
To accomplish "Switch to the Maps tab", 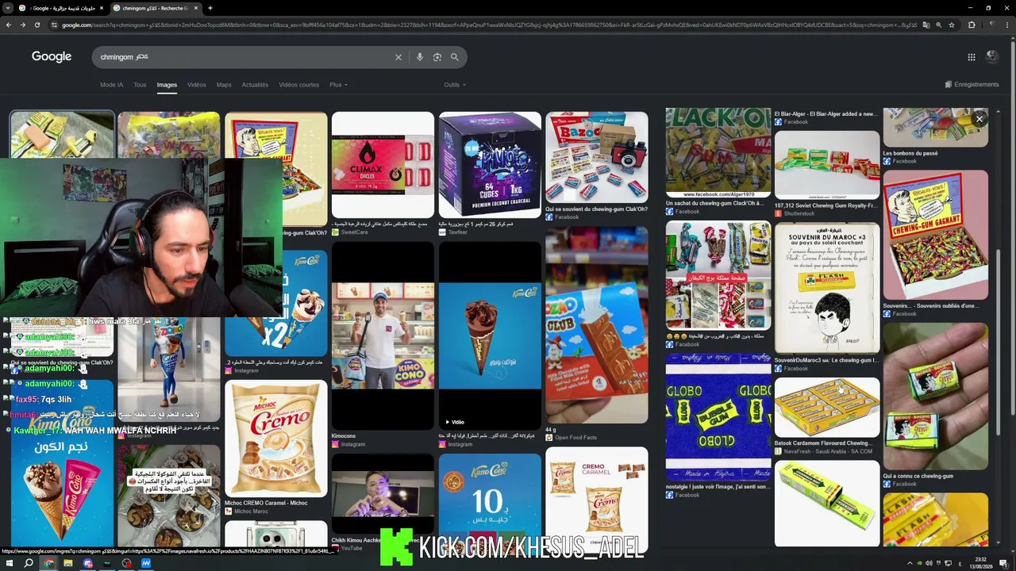I will (224, 85).
